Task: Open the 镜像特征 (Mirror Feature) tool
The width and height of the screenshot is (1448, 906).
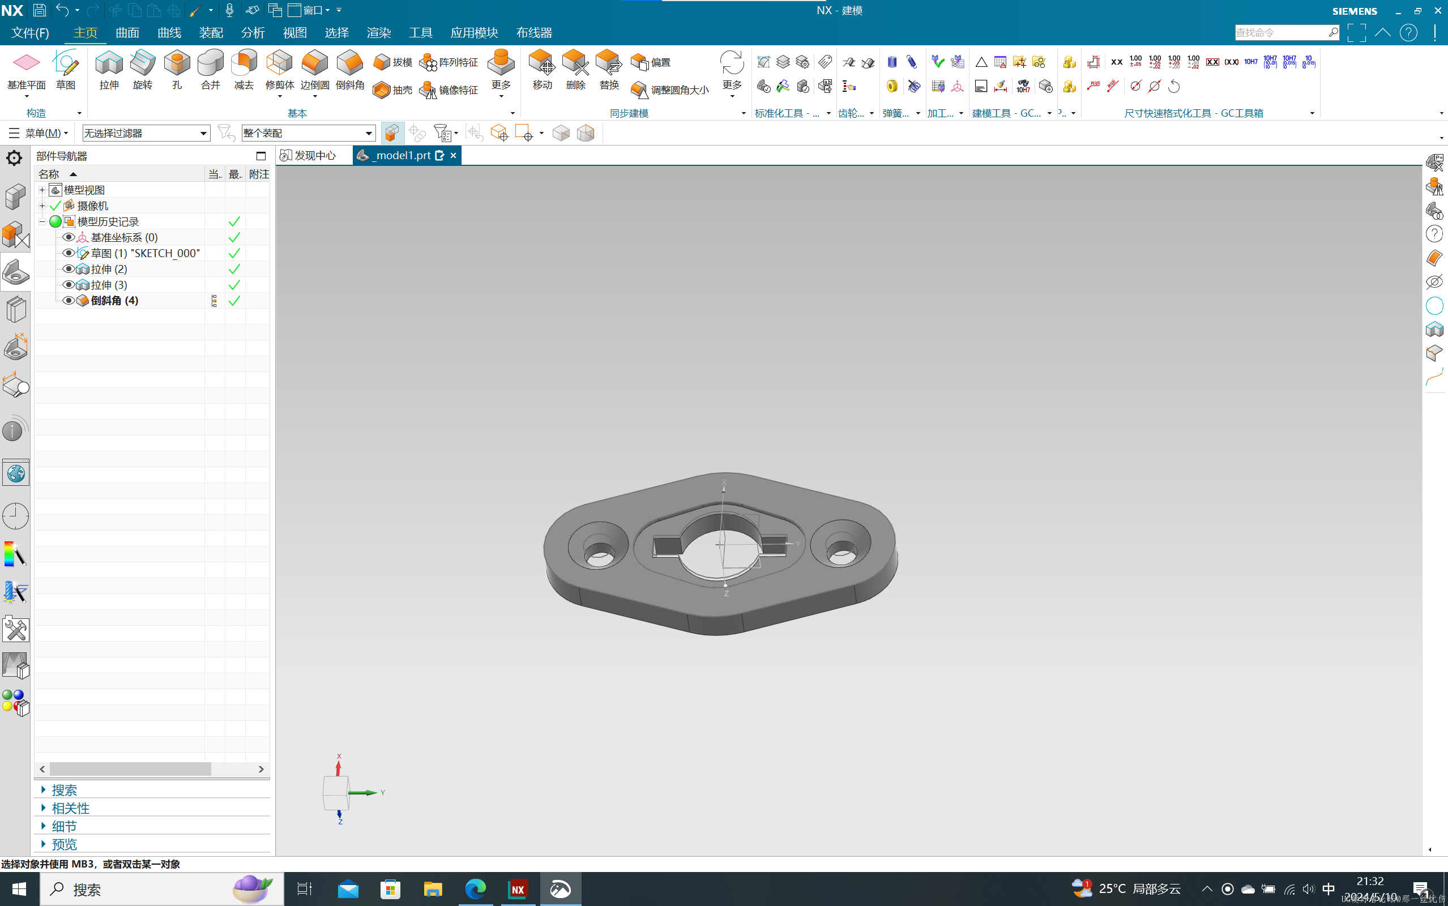Action: click(x=448, y=90)
